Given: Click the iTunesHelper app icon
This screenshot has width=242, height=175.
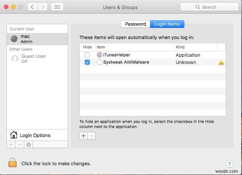Looking at the screenshot, I should click(100, 55).
